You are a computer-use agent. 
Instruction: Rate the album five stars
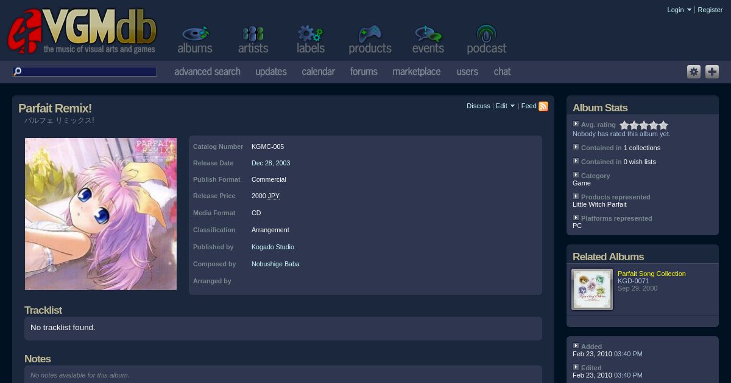click(663, 125)
